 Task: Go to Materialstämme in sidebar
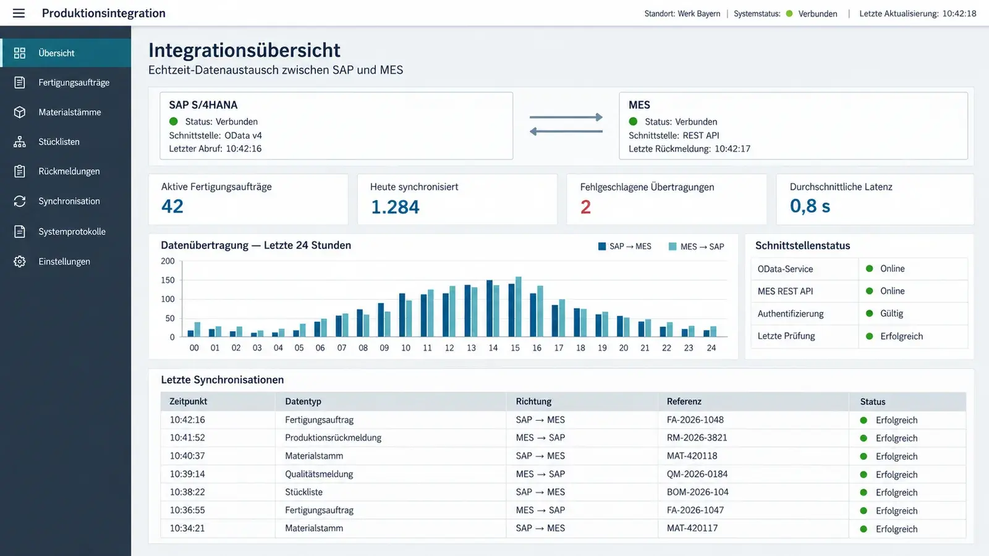click(x=66, y=112)
